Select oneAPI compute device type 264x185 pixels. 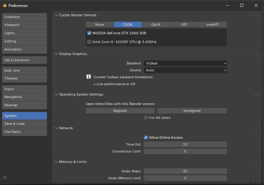coord(213,25)
